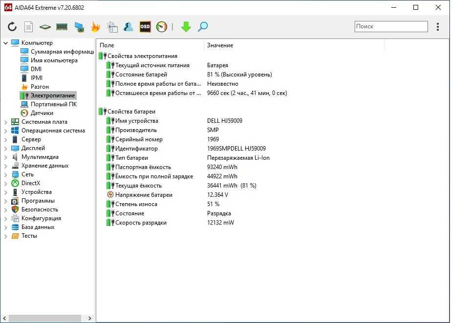
Task: Open the settings checklist toolbar icon
Action: [x=112, y=27]
